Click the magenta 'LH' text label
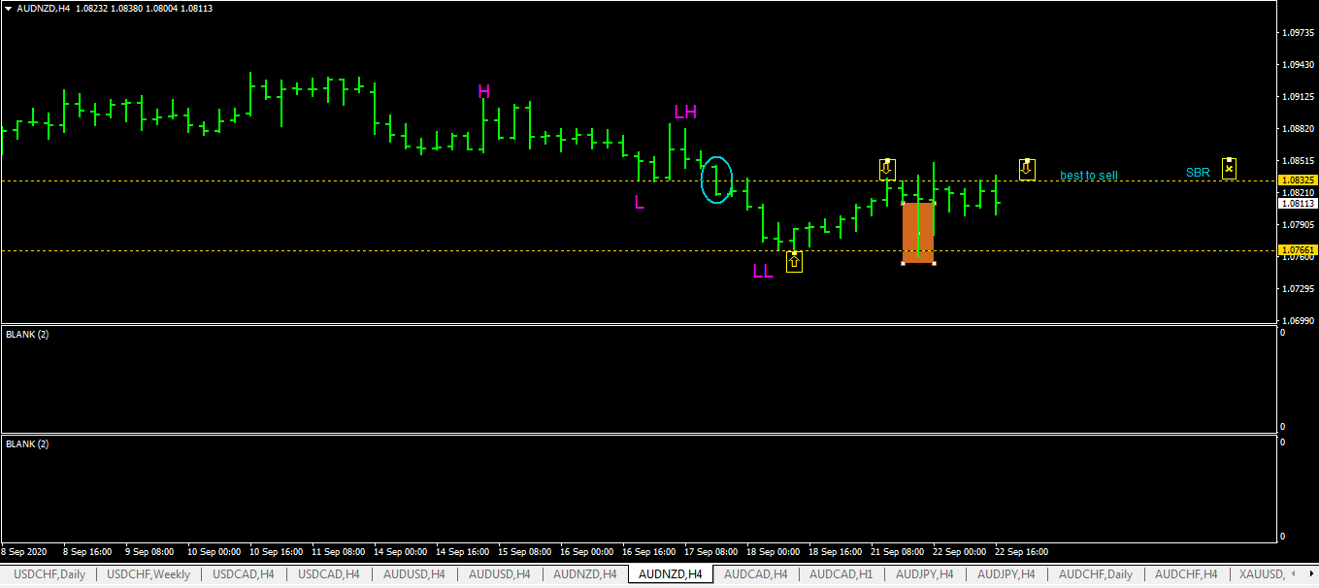 (685, 112)
